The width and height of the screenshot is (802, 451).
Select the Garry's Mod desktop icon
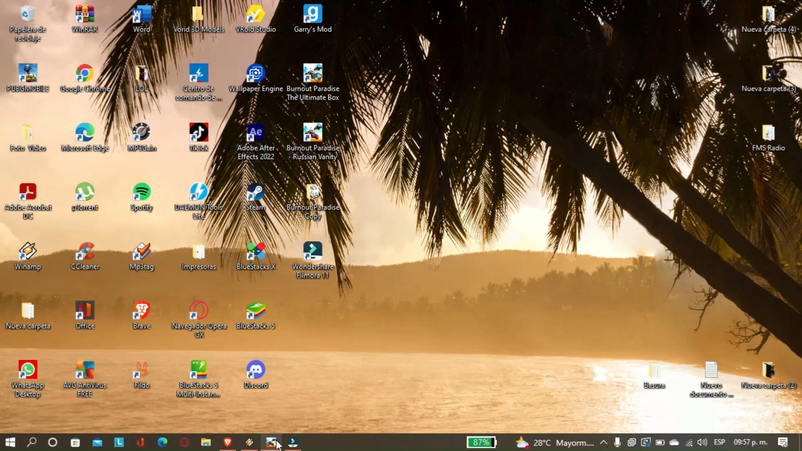[313, 19]
